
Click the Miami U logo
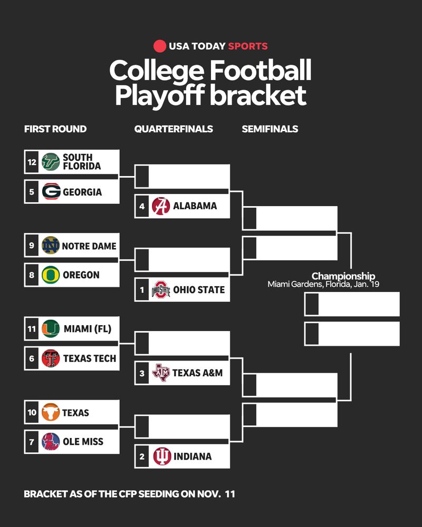51,328
